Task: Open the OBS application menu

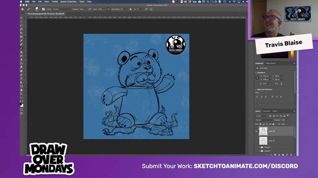Action: tap(27, 1)
